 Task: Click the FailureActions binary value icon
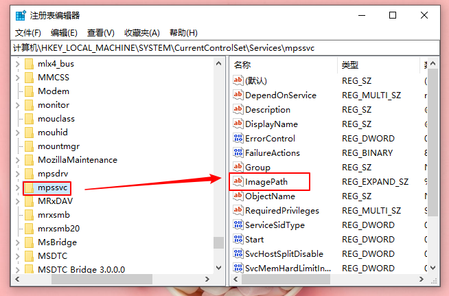coord(238,153)
